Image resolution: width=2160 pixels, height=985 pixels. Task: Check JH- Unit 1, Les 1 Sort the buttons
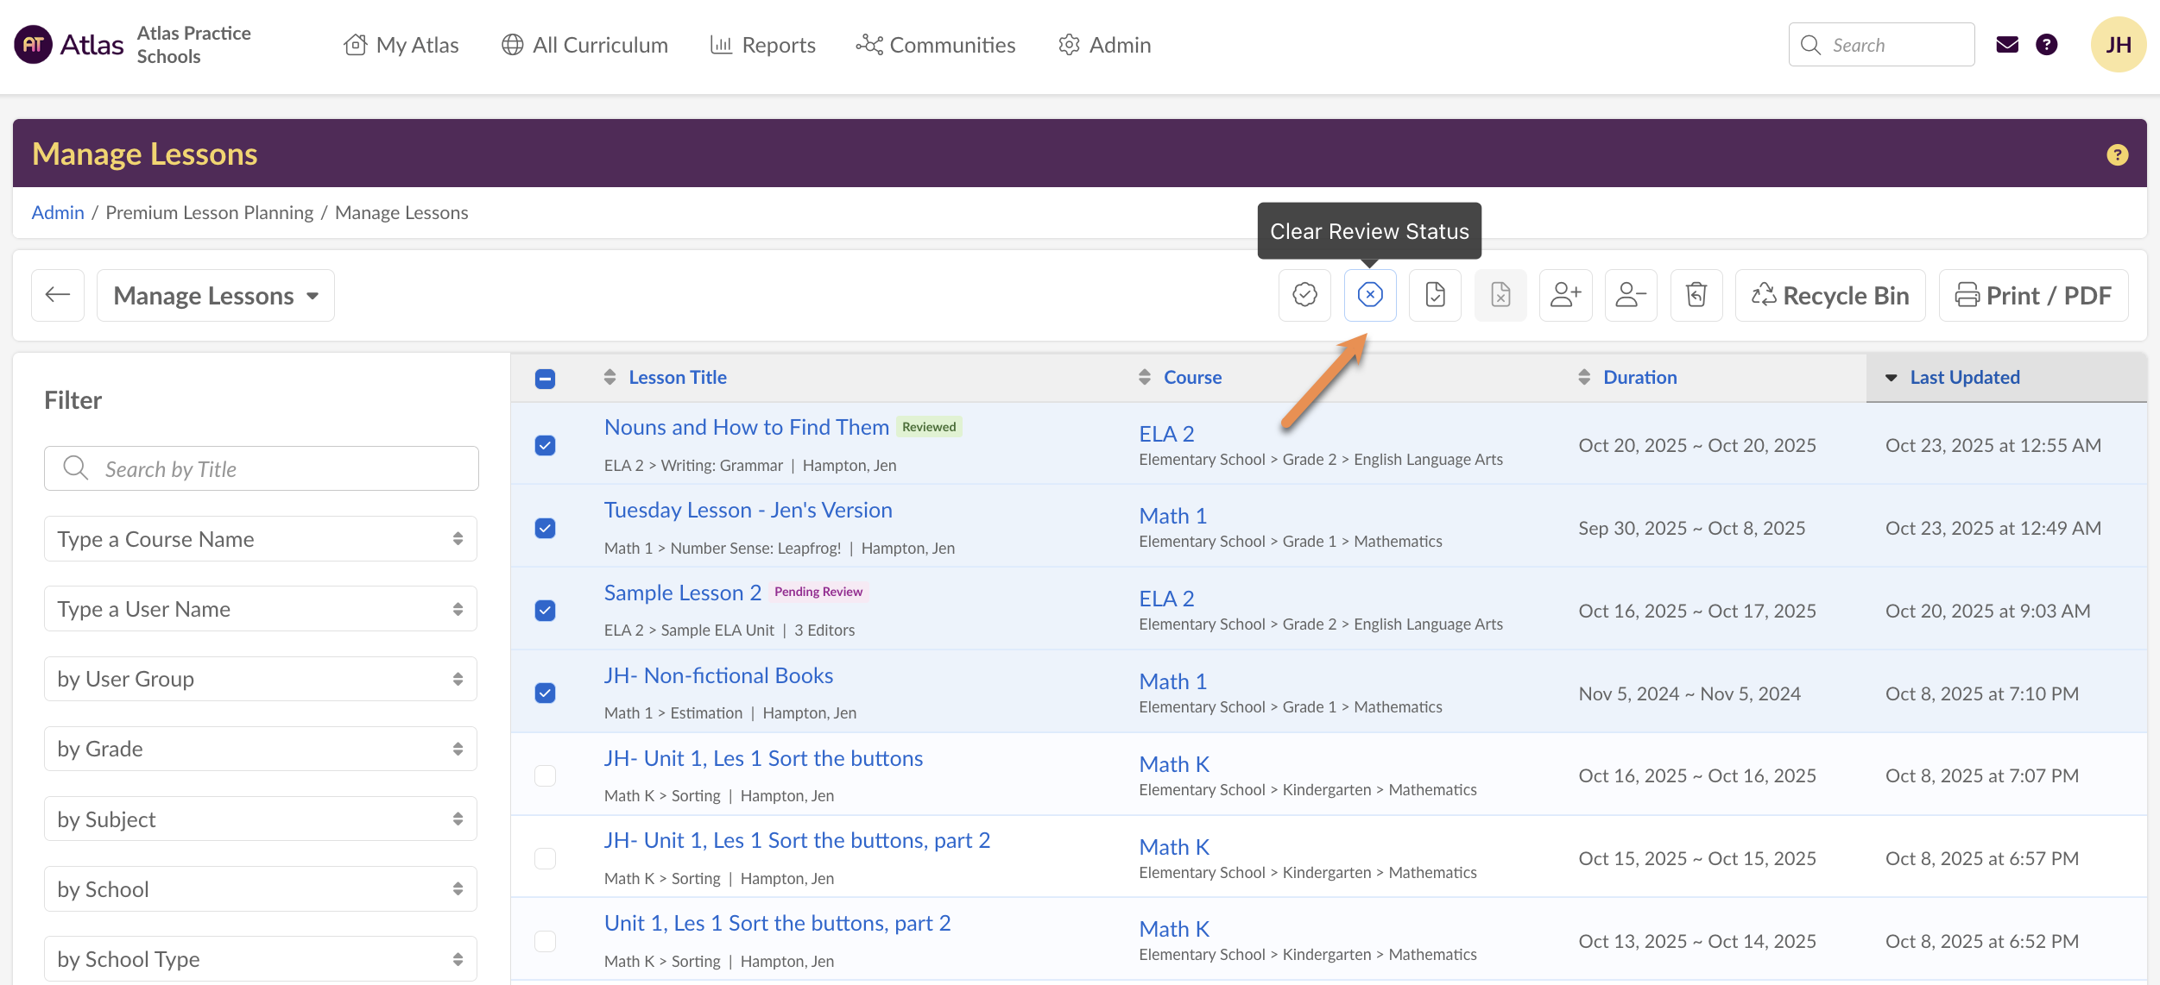tap(545, 775)
